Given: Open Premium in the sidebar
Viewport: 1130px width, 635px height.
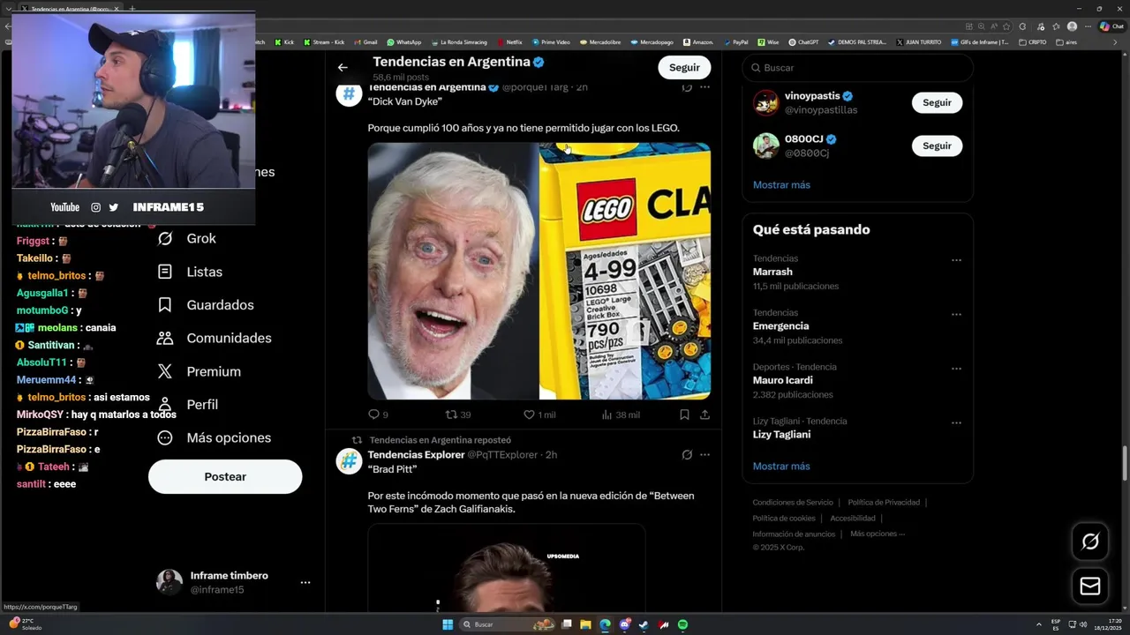Looking at the screenshot, I should point(199,371).
